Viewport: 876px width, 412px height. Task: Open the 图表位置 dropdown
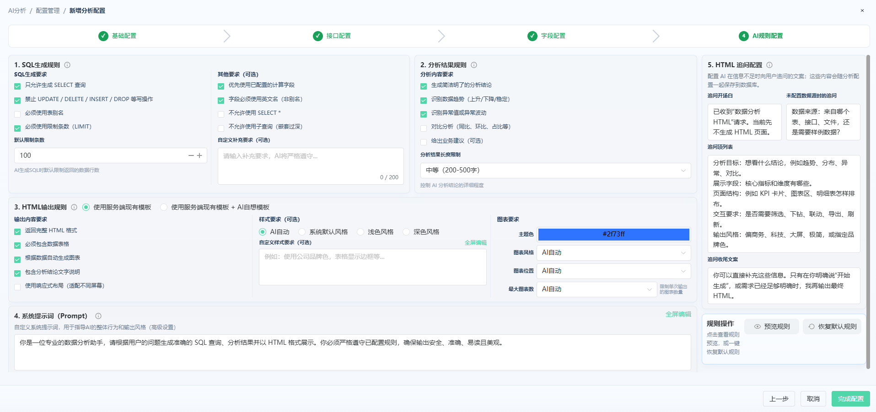click(x=613, y=271)
